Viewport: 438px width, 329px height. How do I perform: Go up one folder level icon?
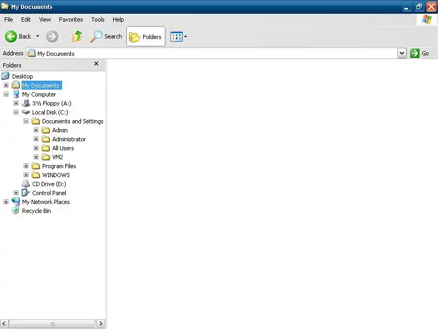tap(77, 36)
